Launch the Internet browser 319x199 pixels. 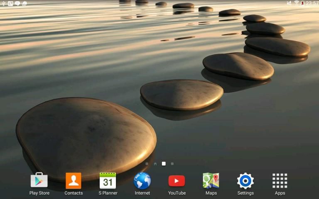click(x=142, y=181)
